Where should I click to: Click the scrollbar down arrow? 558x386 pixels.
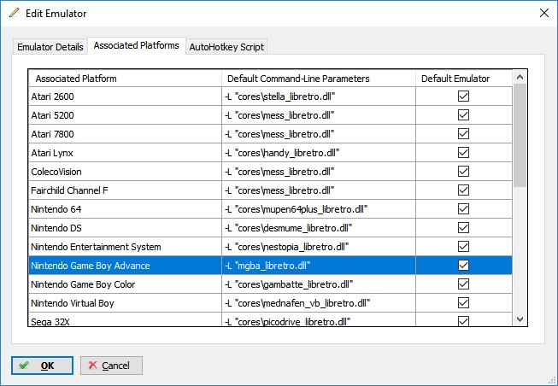tap(520, 319)
